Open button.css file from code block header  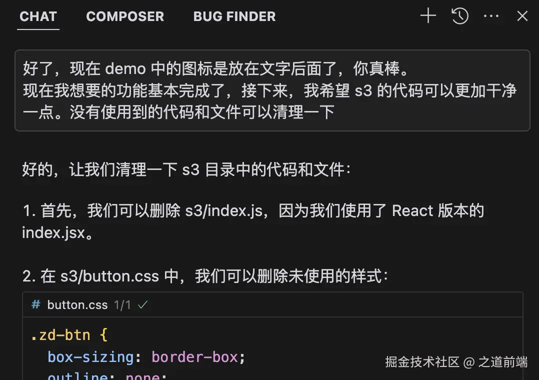[77, 304]
